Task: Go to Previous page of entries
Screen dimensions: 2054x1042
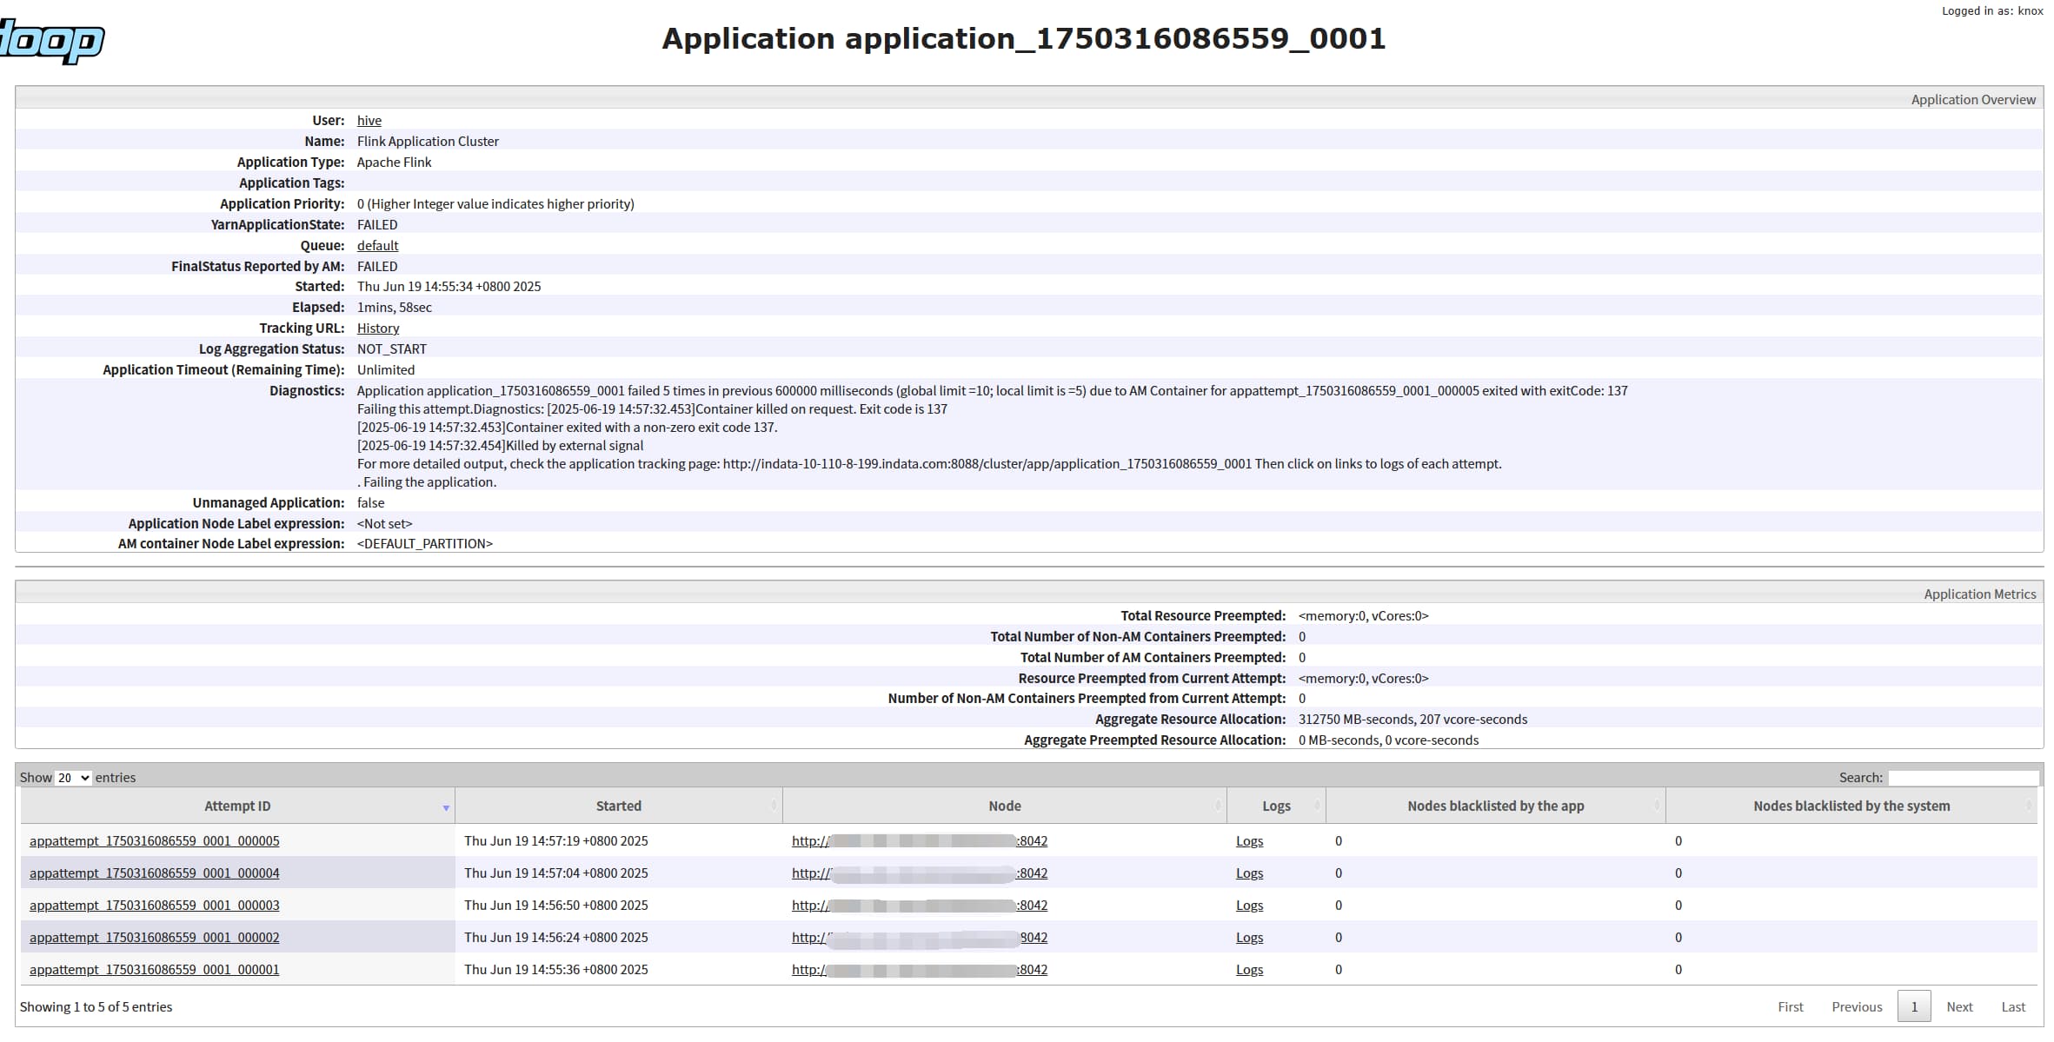Action: tap(1857, 1006)
